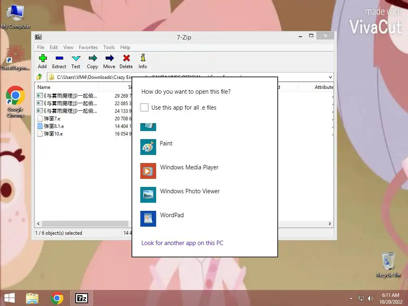Select the file 弹窗8.1.e

coord(54,126)
